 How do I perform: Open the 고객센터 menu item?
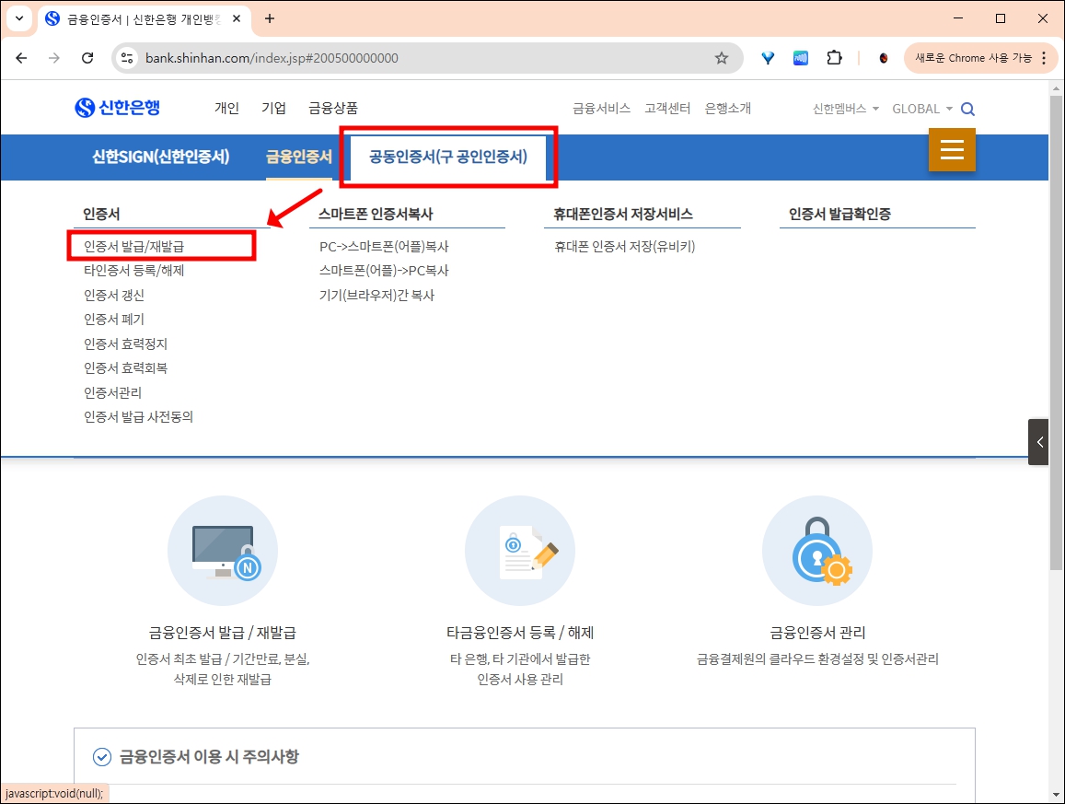668,108
